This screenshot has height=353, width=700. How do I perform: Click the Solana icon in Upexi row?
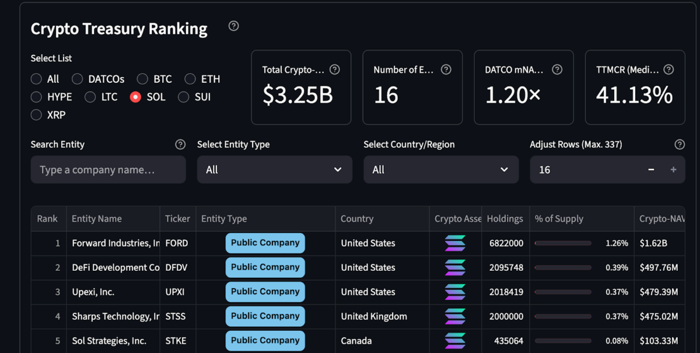(x=455, y=292)
